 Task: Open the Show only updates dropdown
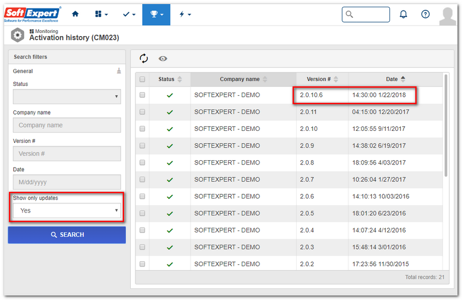(x=67, y=210)
